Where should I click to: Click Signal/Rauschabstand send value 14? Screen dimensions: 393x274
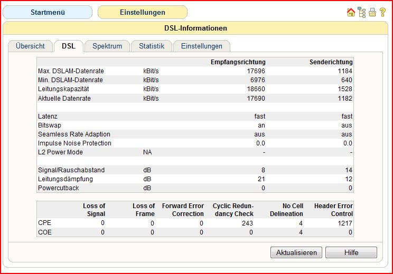click(x=349, y=170)
